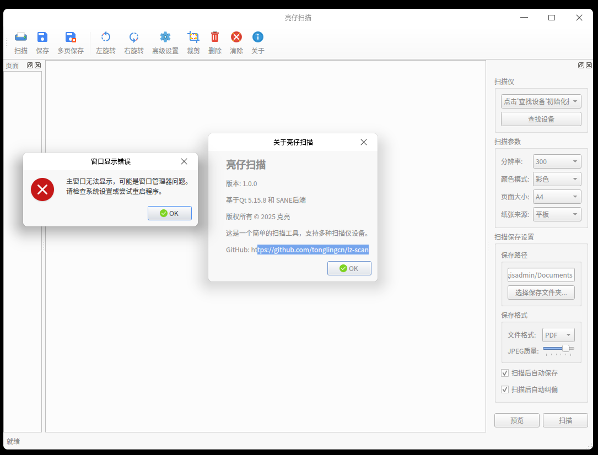Click the 预览 preview button
This screenshot has width=598, height=455.
coord(517,420)
